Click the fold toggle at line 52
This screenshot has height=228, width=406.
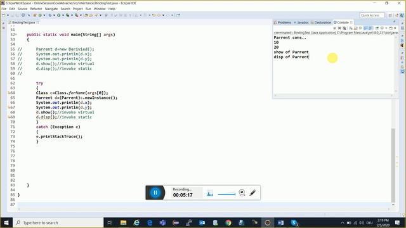click(16, 34)
